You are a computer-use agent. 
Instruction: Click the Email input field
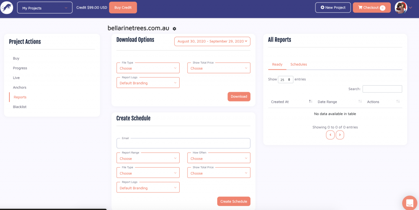pos(183,144)
